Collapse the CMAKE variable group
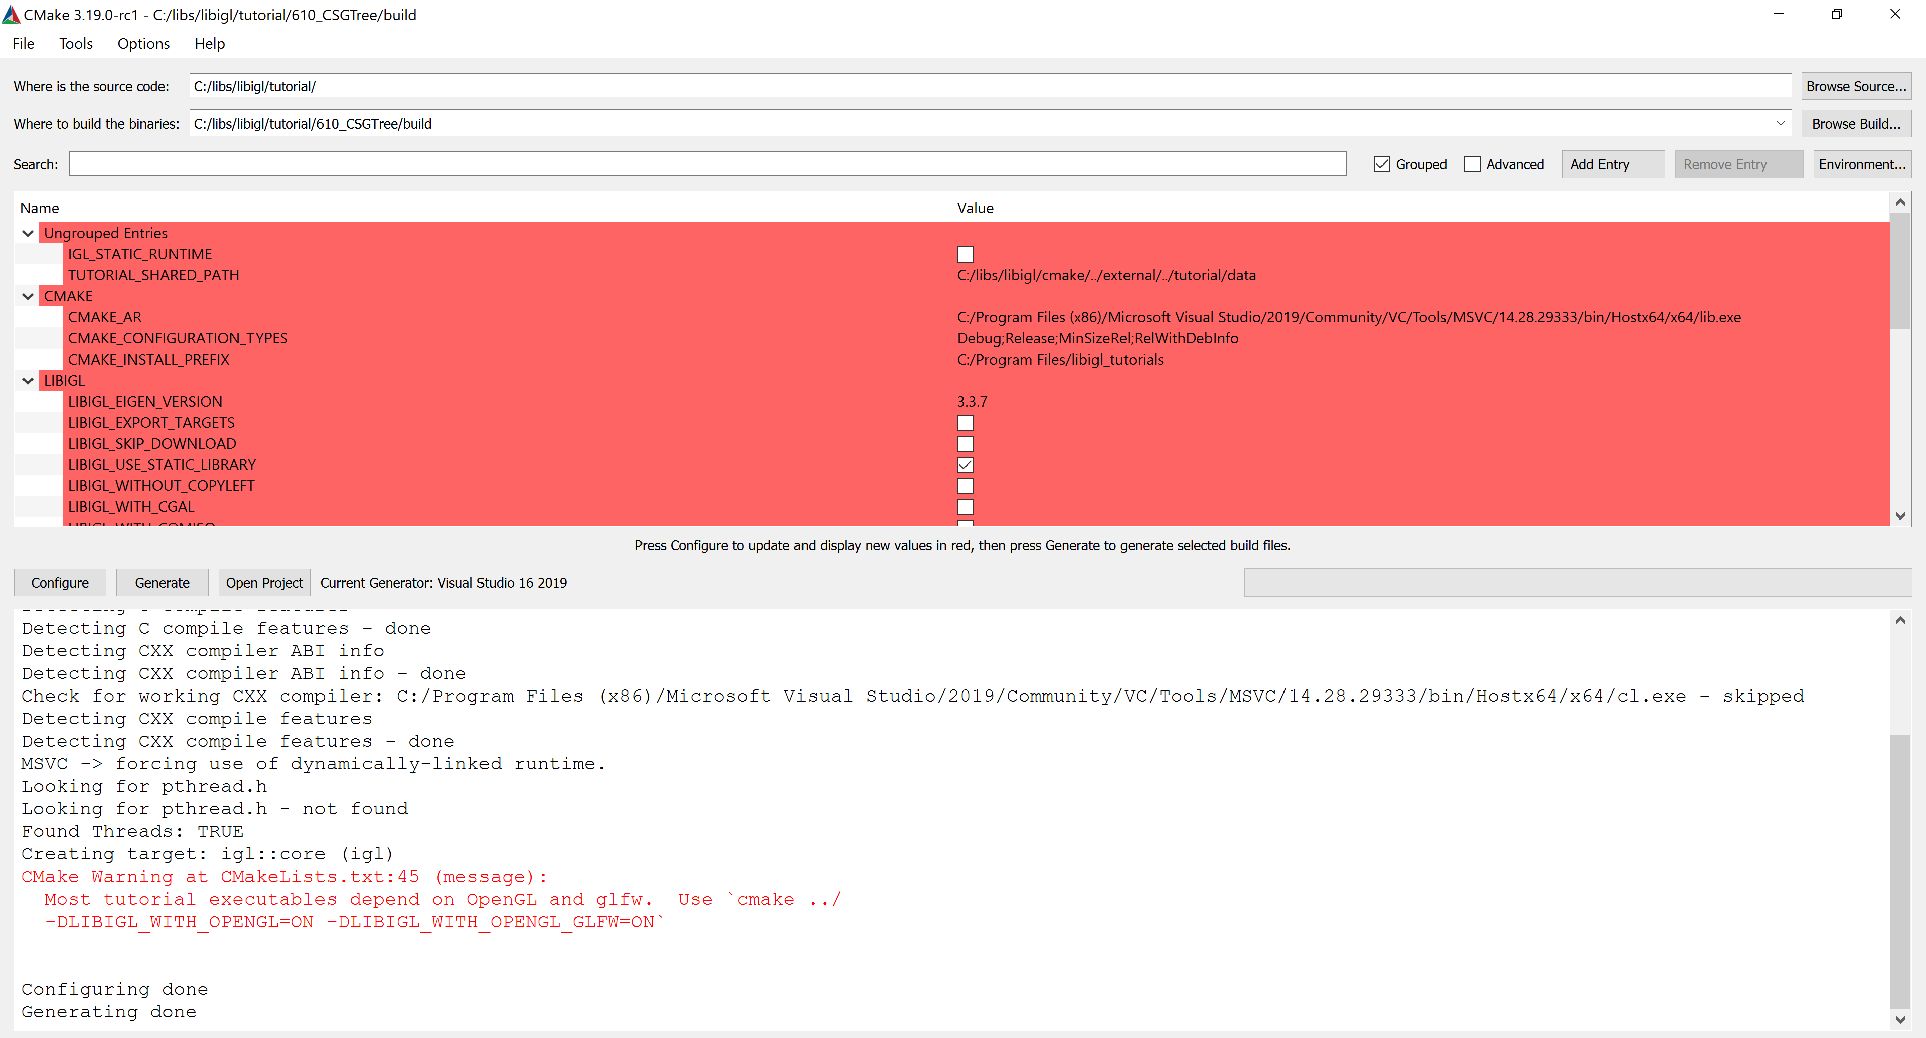1926x1038 pixels. [28, 296]
